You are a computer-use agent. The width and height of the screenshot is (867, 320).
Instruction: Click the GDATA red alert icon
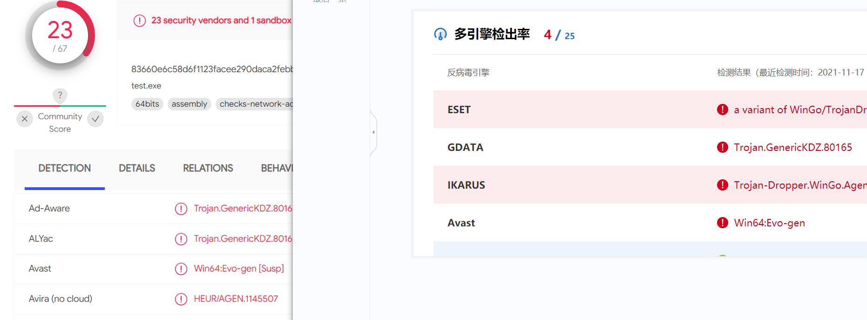click(723, 147)
